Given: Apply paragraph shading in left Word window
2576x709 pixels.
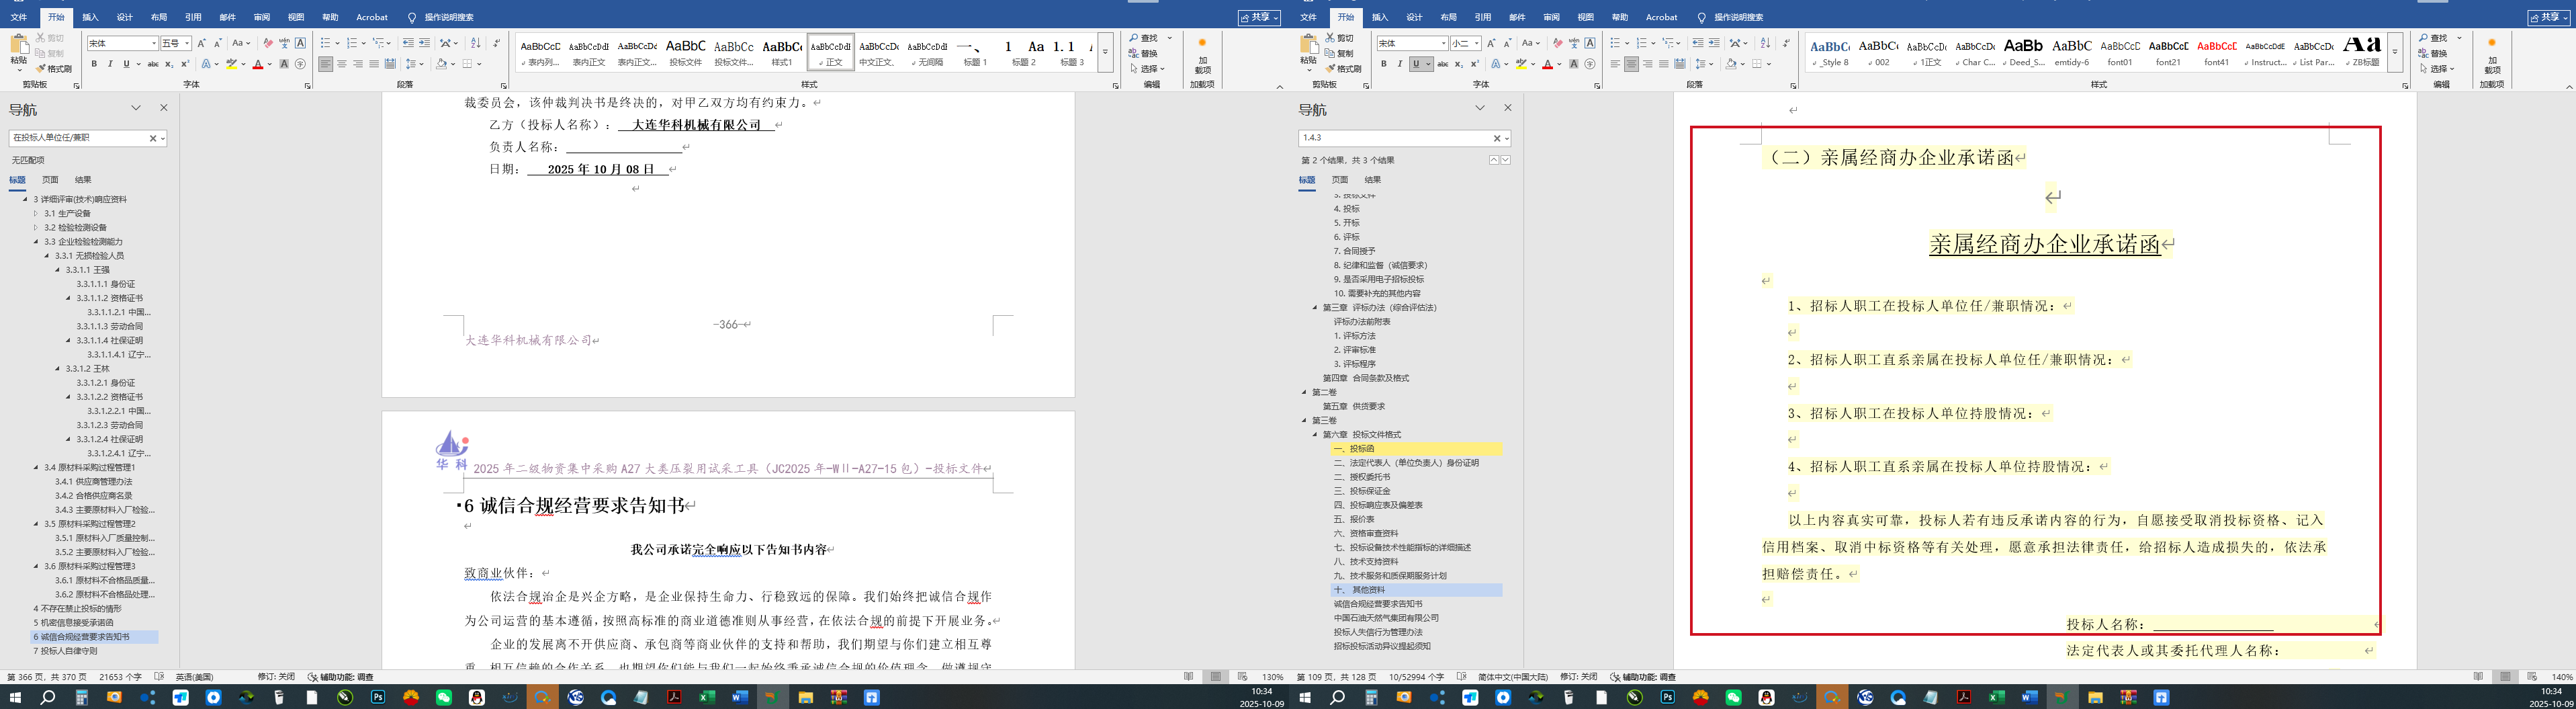Looking at the screenshot, I should click(442, 64).
